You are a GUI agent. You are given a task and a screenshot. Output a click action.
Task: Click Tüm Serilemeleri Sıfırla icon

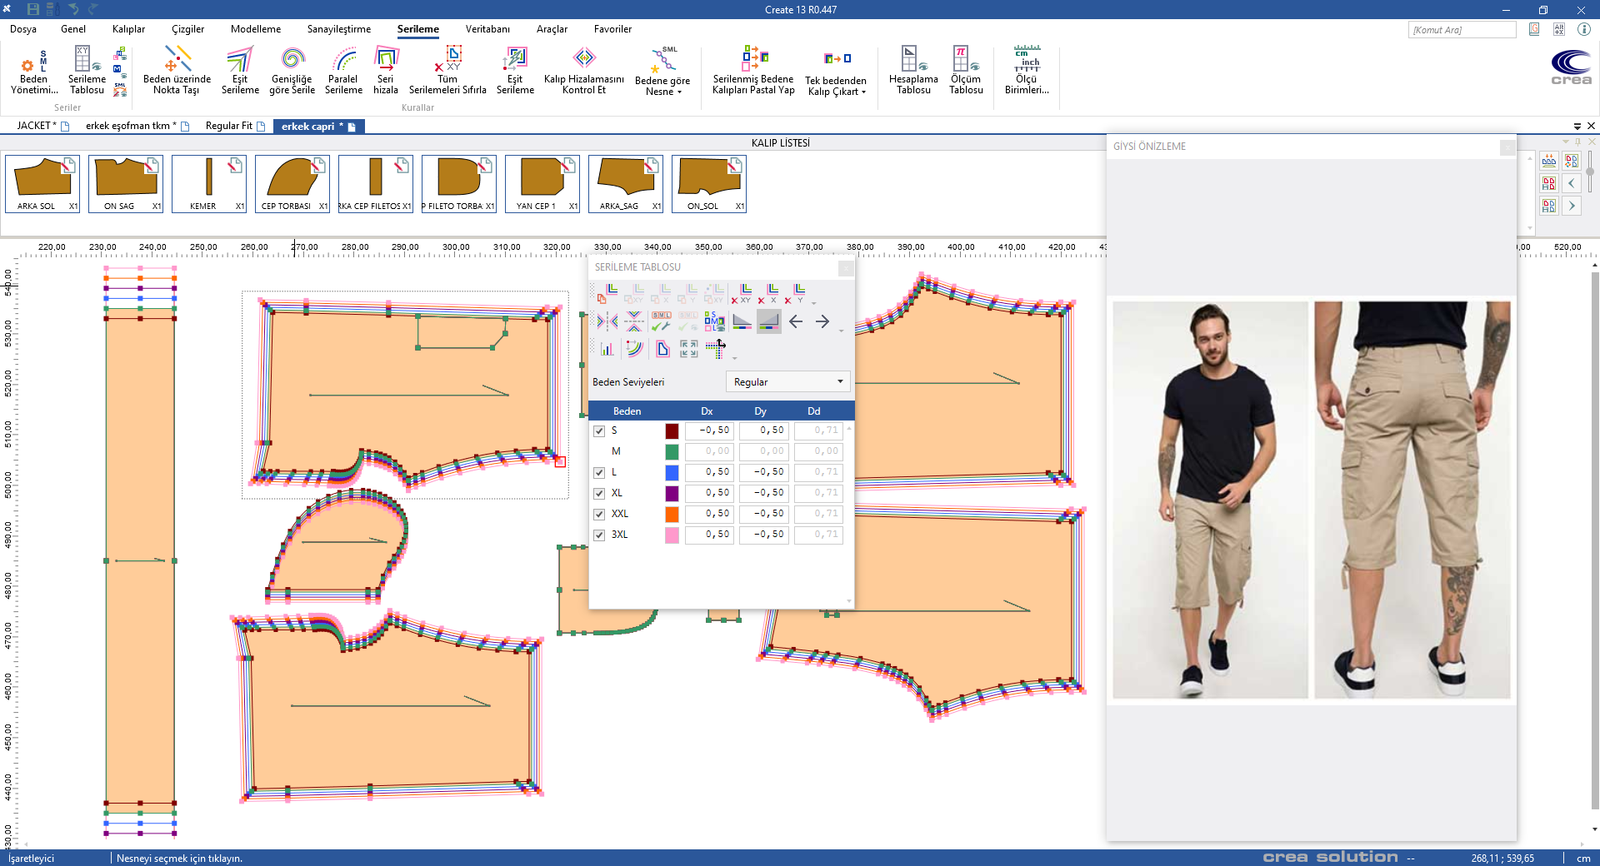pyautogui.click(x=447, y=70)
